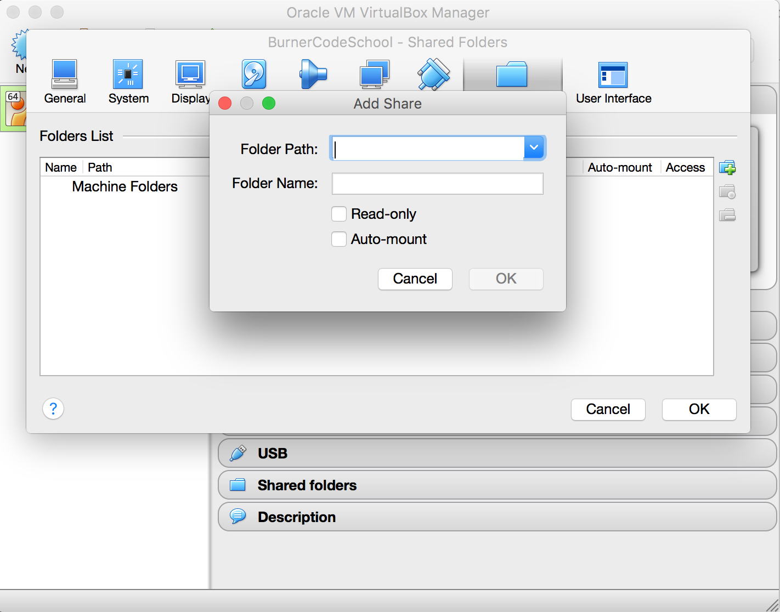Screen dimensions: 780x612
Task: Select the VM entry with 64 badge
Action: click(14, 109)
